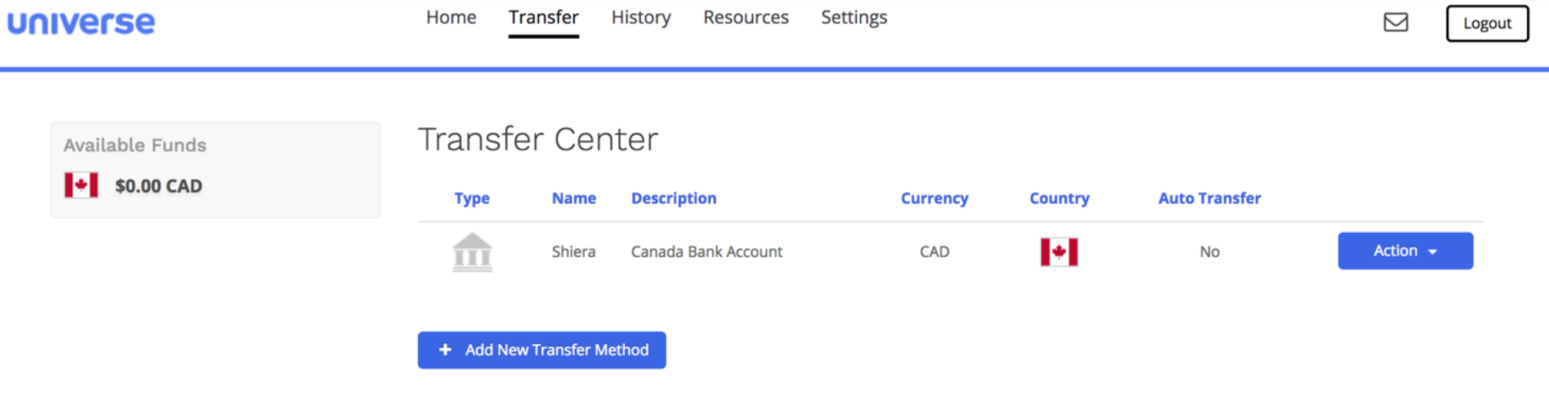Click Canada flag beside $0.00 CAD
Screen dimensions: 1549x417
(81, 185)
